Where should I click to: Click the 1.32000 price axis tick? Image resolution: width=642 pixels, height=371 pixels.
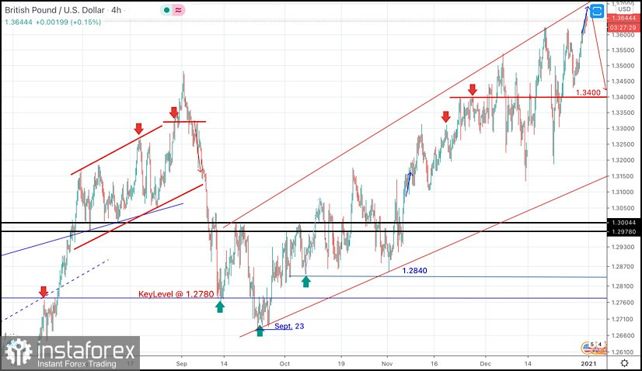[x=623, y=160]
